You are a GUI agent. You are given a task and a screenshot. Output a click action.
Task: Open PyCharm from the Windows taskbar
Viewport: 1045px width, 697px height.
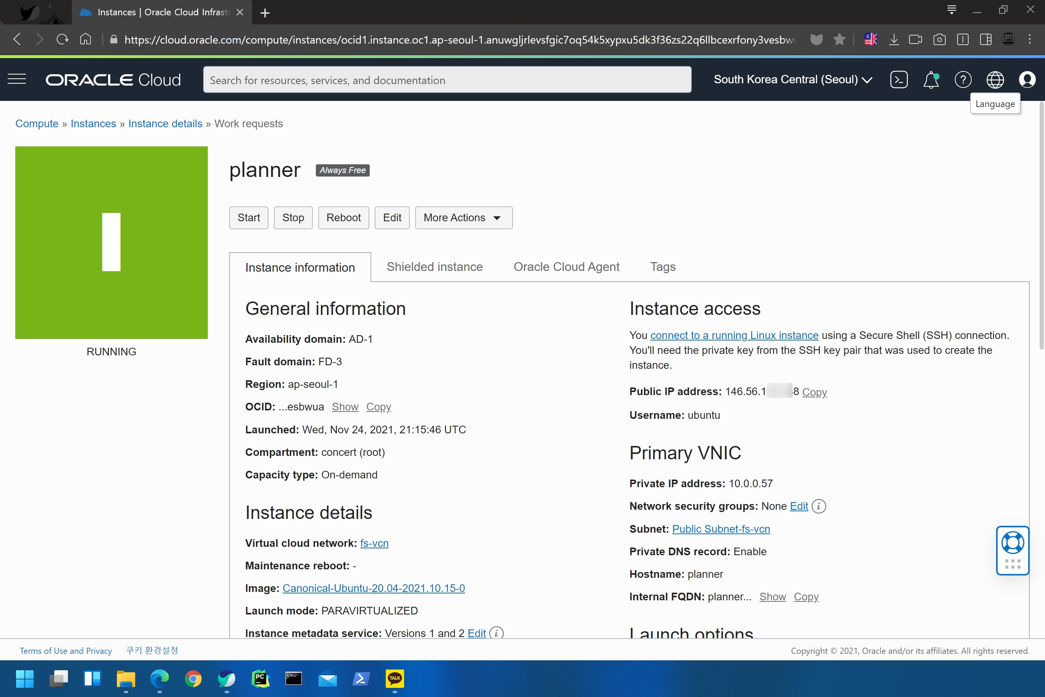[260, 678]
